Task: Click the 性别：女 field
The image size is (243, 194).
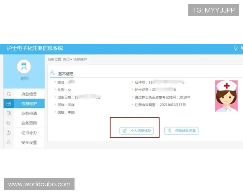Action: pos(64,90)
